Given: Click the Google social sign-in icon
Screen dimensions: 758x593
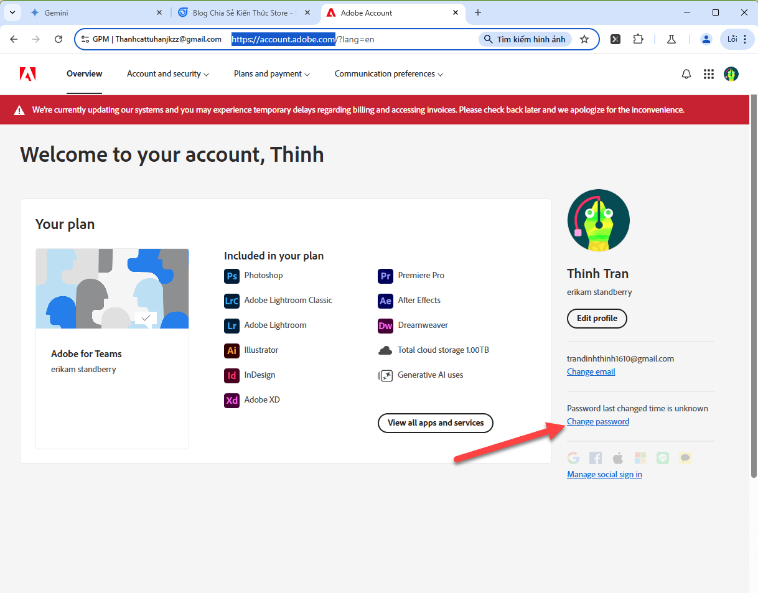Looking at the screenshot, I should (573, 458).
